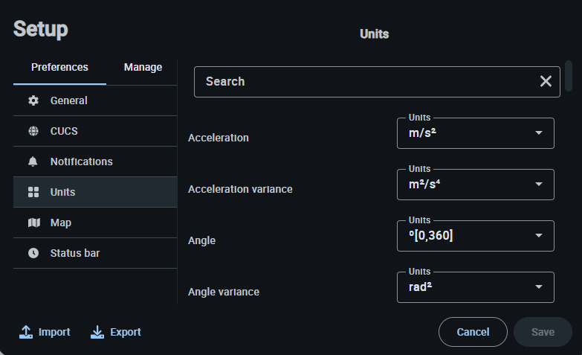Click the units list vertical scrollbar
Screen dimensions: 582x355
point(569,75)
